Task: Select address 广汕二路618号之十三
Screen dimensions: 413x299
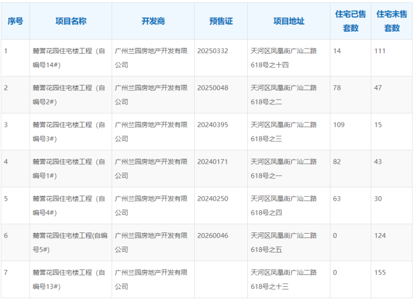Action: [x=284, y=279]
